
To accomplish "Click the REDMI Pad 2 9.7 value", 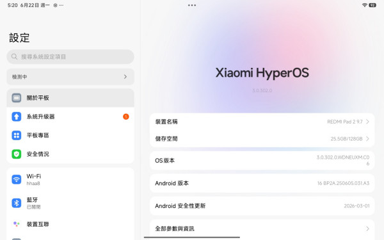I will point(344,122).
